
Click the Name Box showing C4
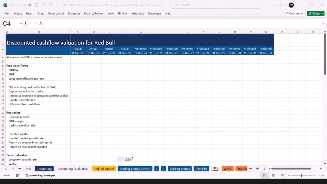point(10,24)
